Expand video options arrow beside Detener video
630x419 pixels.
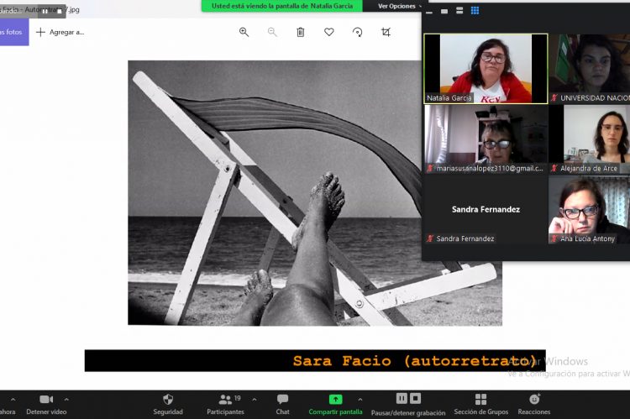pyautogui.click(x=66, y=399)
